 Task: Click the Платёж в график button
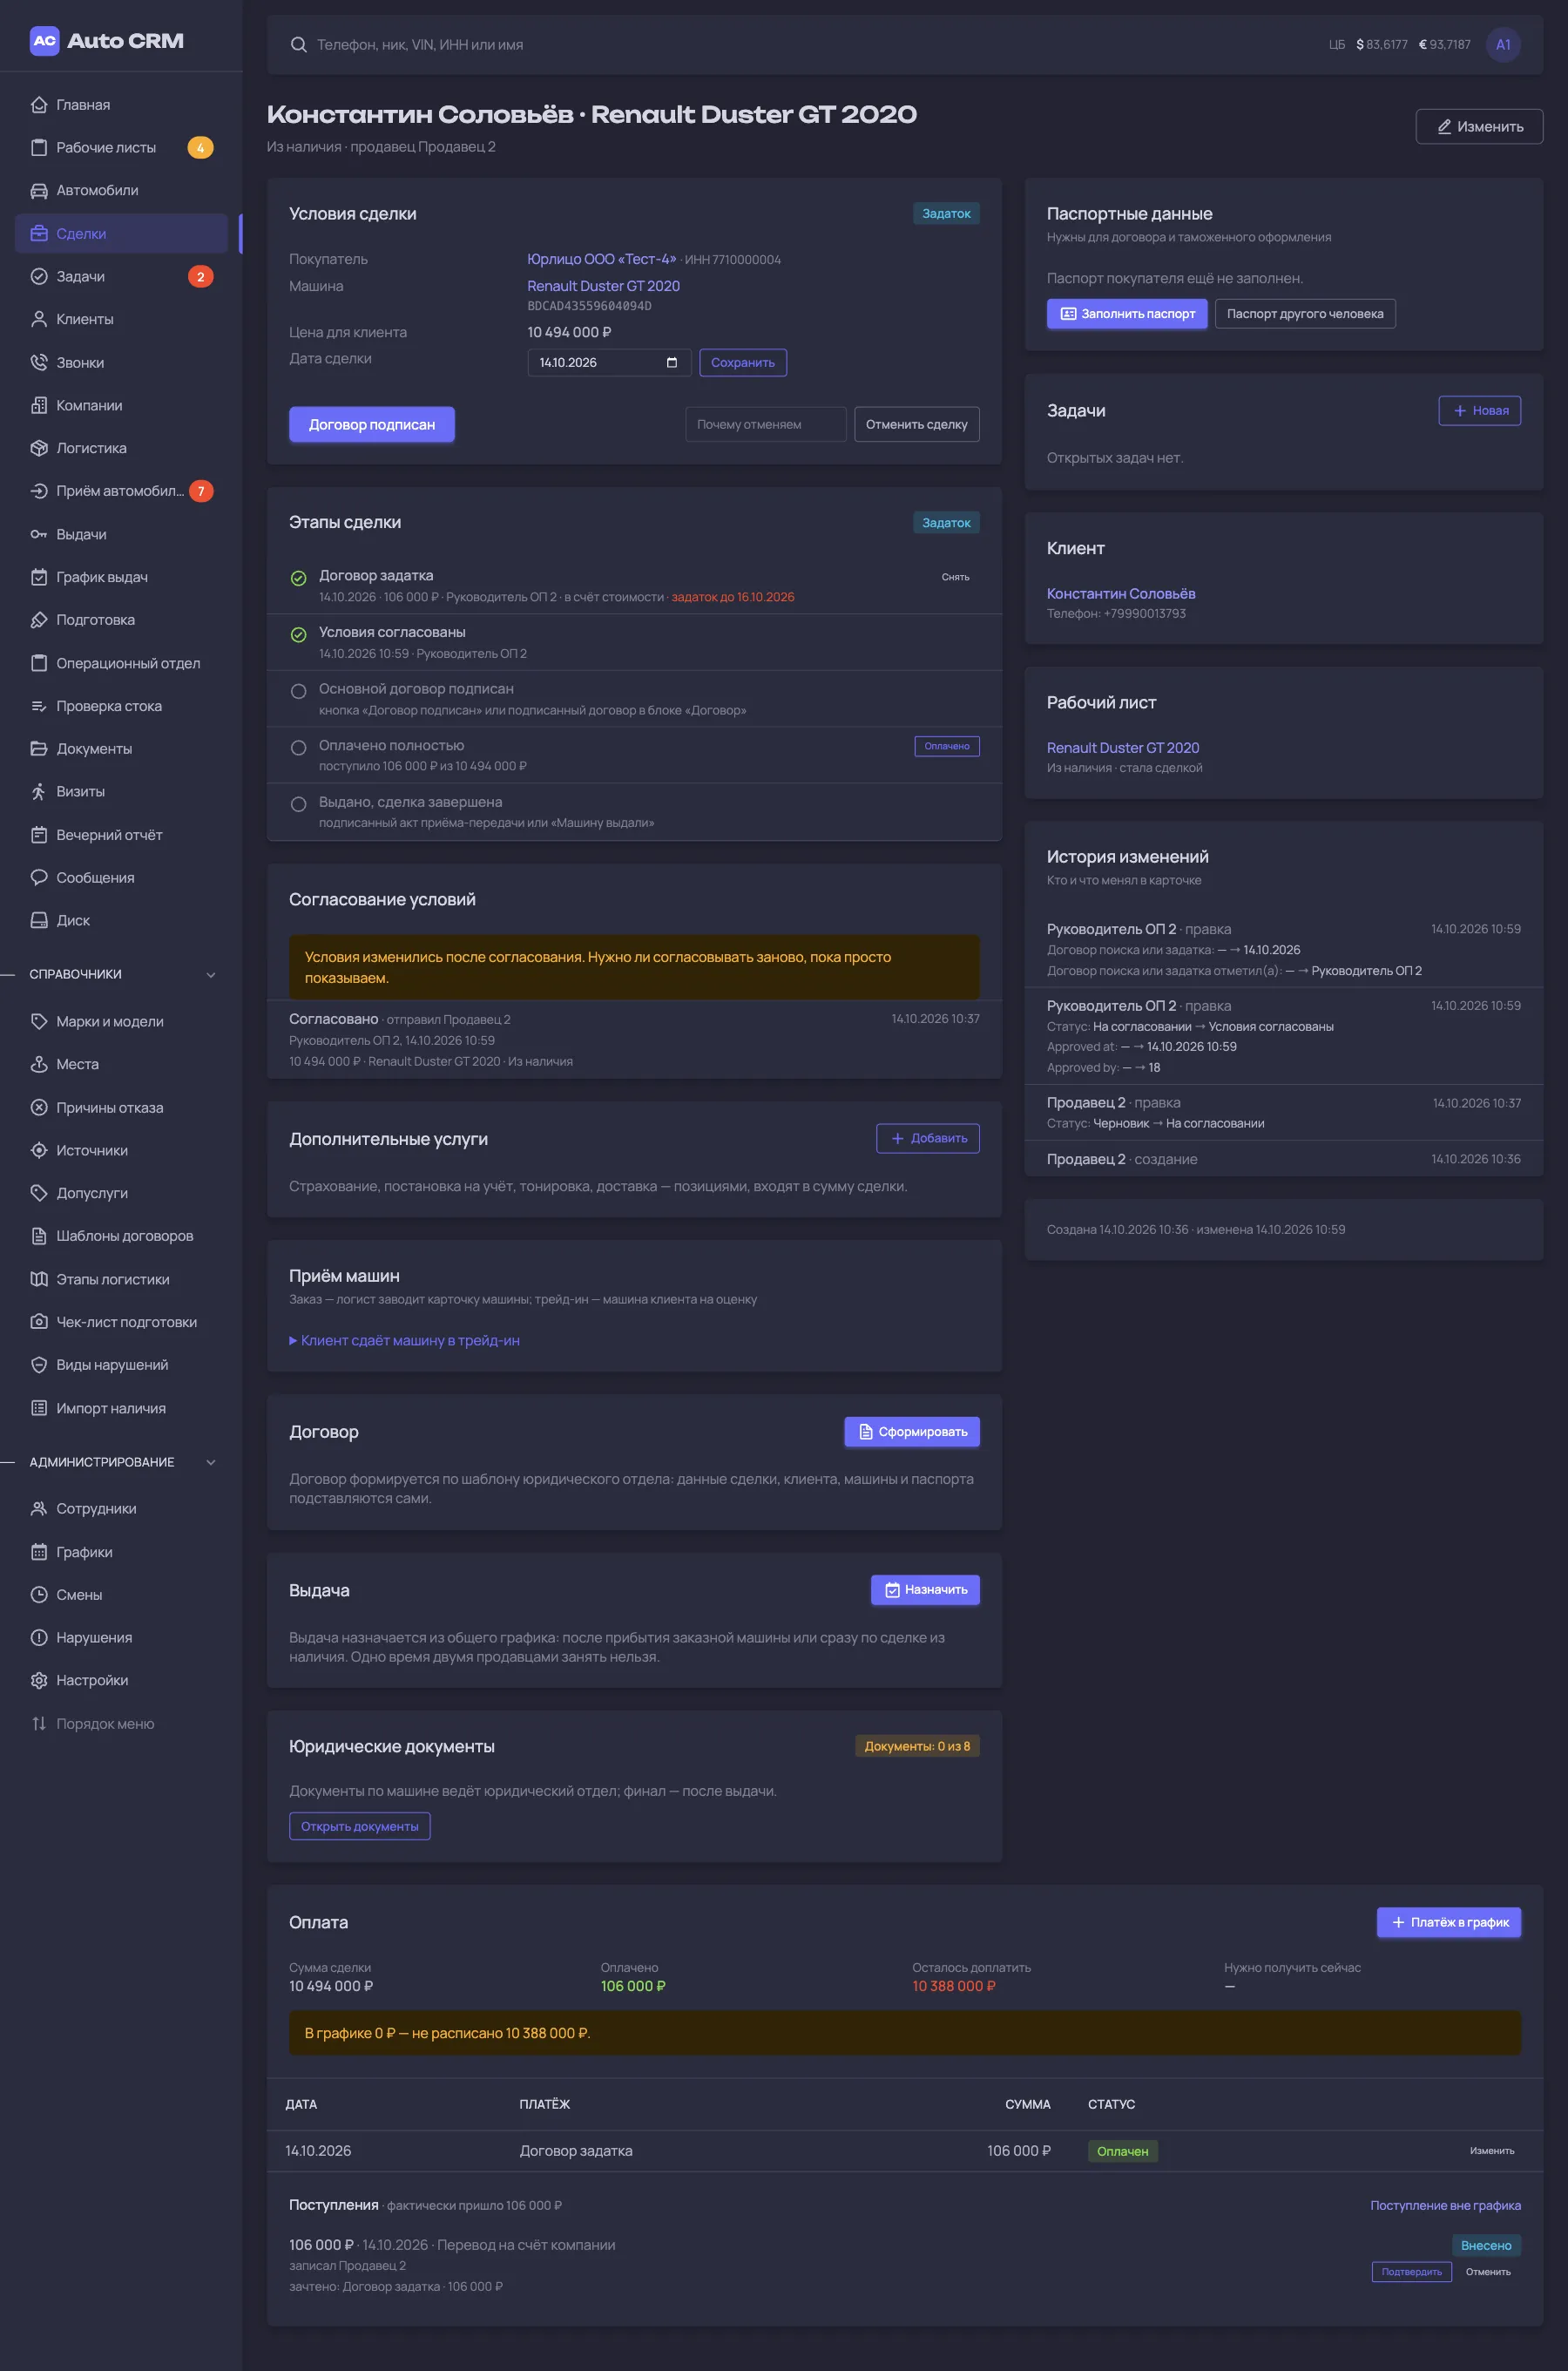tap(1448, 1922)
